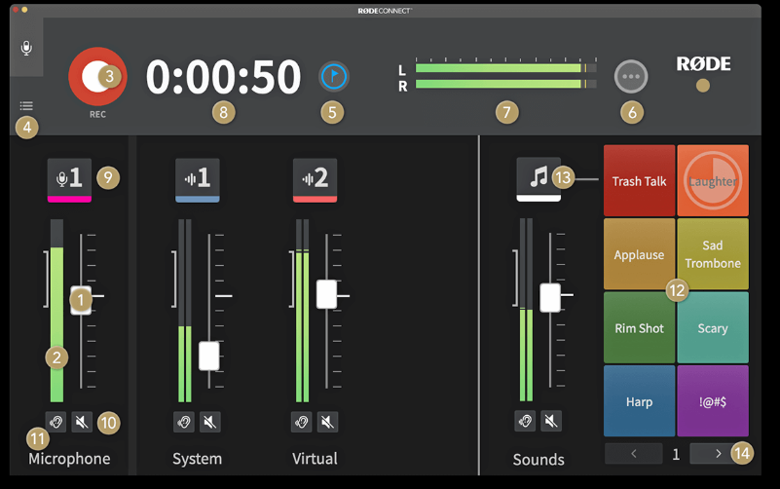
Task: Click the Microphone channel level meter
Action: click(x=56, y=311)
